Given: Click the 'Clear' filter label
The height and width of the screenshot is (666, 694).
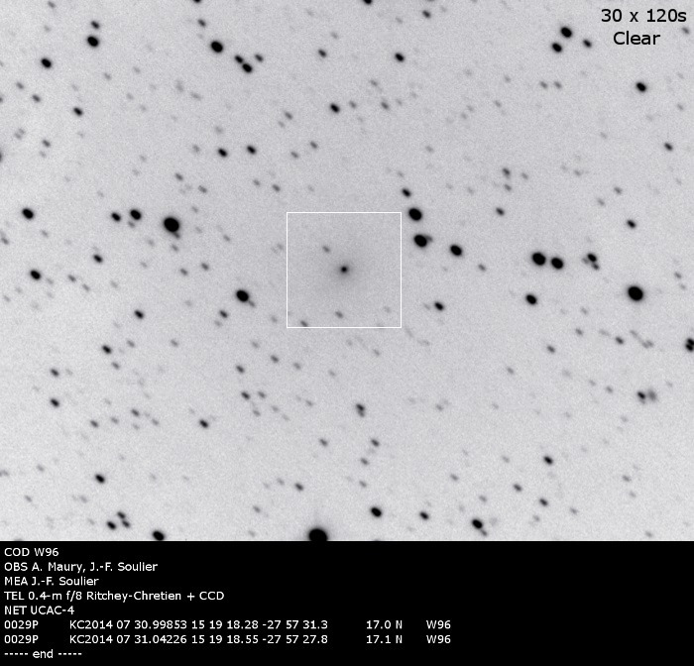Looking at the screenshot, I should [x=636, y=39].
